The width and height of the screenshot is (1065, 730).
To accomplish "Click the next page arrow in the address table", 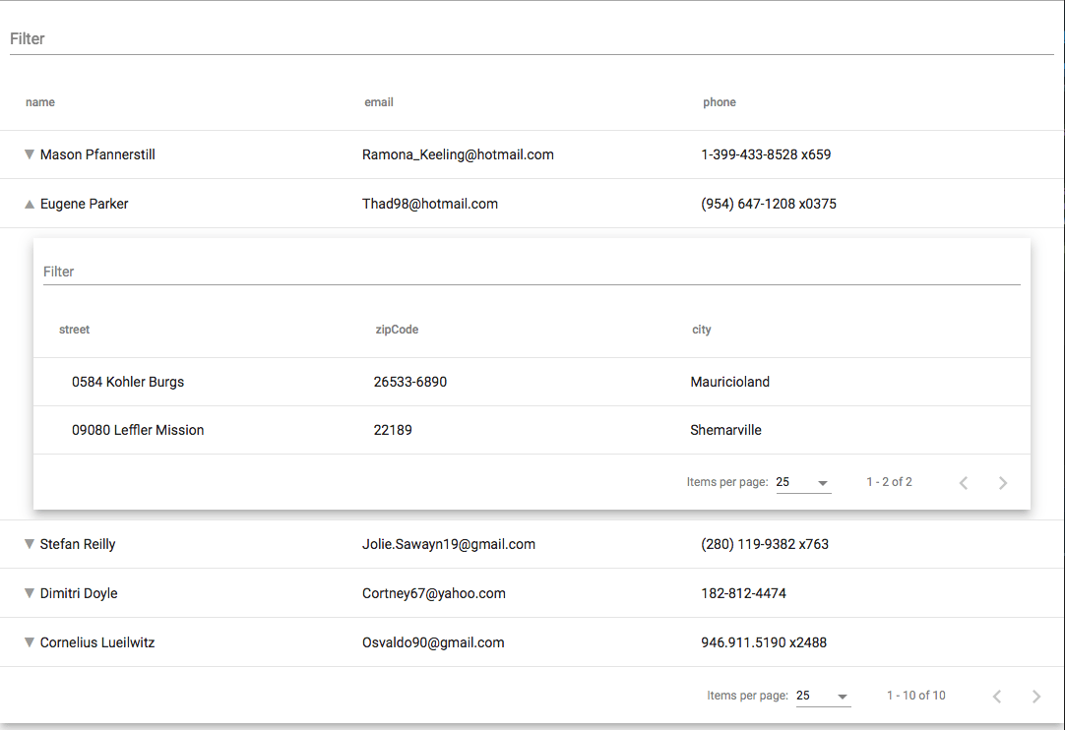I will (x=1003, y=482).
